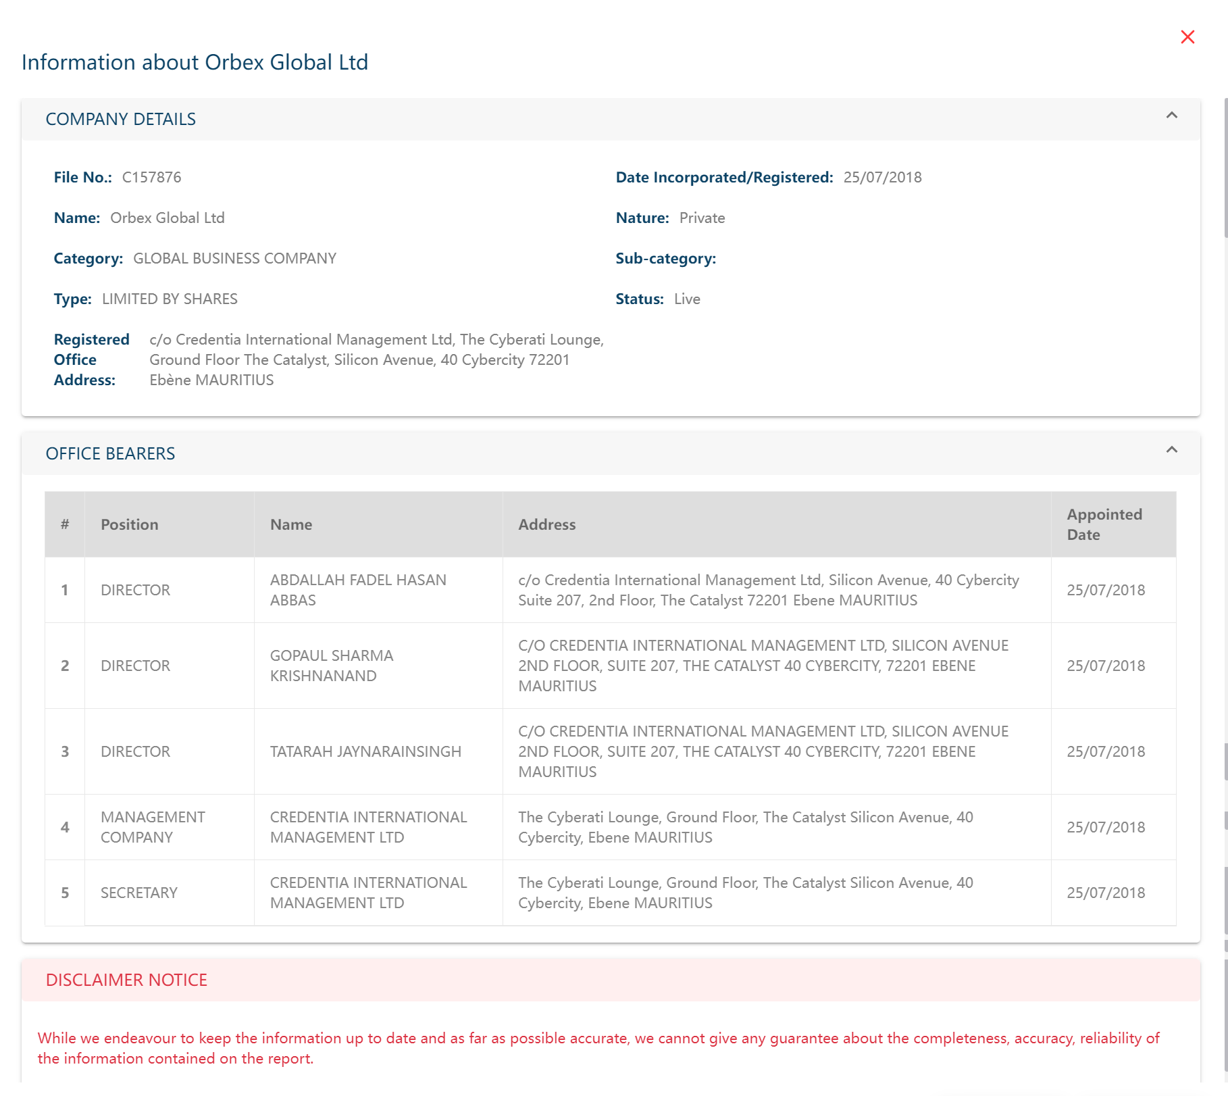Select the file number C157876
1228x1096 pixels.
click(x=152, y=178)
